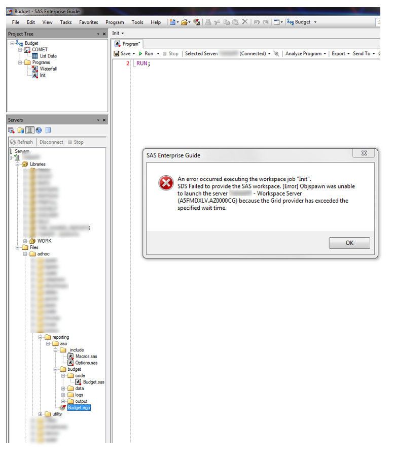Collapse the Libraries tree node

pyautogui.click(x=18, y=165)
